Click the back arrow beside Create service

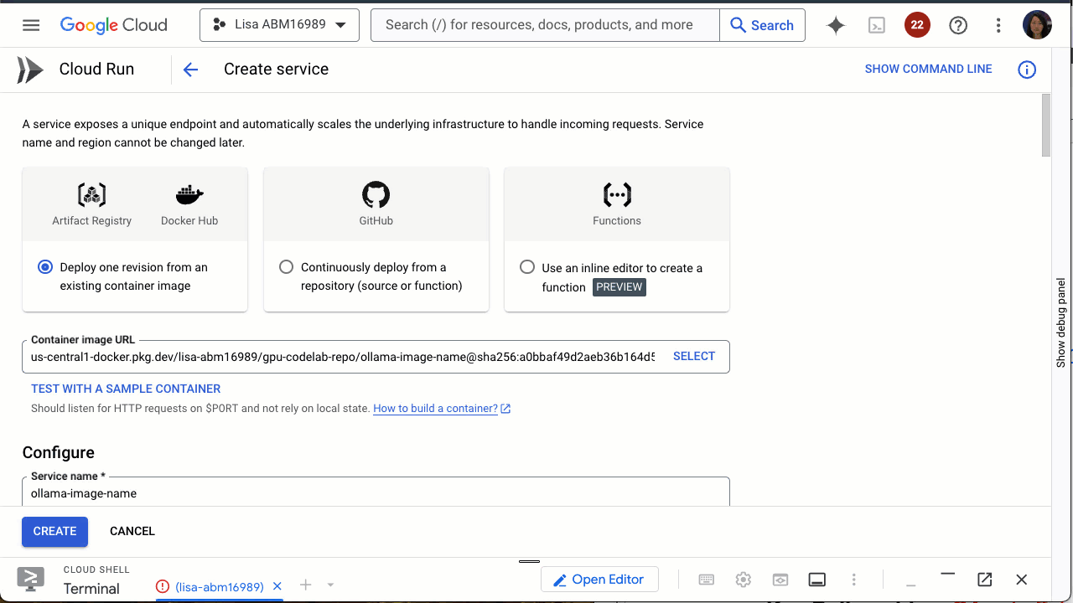(191, 70)
